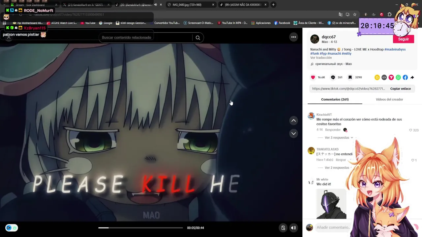Go to next video with down chevron

click(x=293, y=133)
